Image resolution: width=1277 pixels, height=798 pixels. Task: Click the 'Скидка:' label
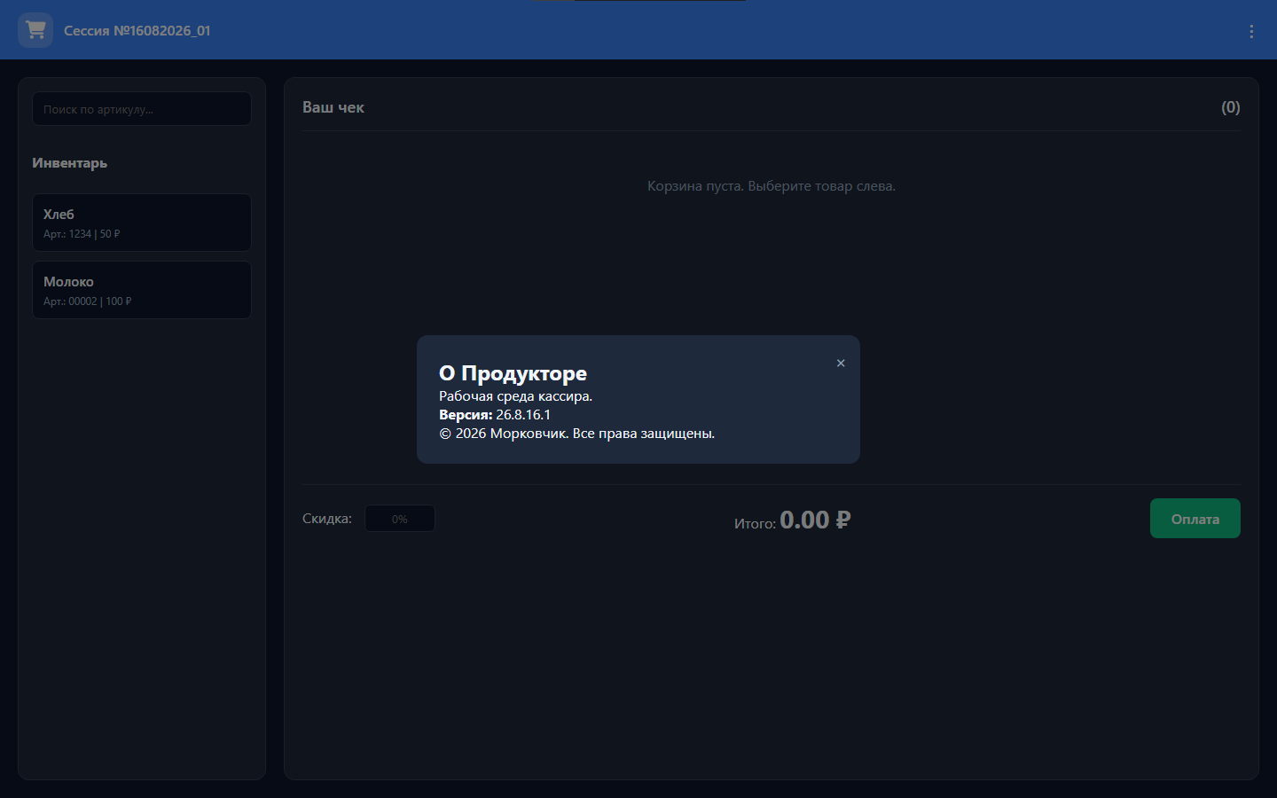[x=327, y=519]
